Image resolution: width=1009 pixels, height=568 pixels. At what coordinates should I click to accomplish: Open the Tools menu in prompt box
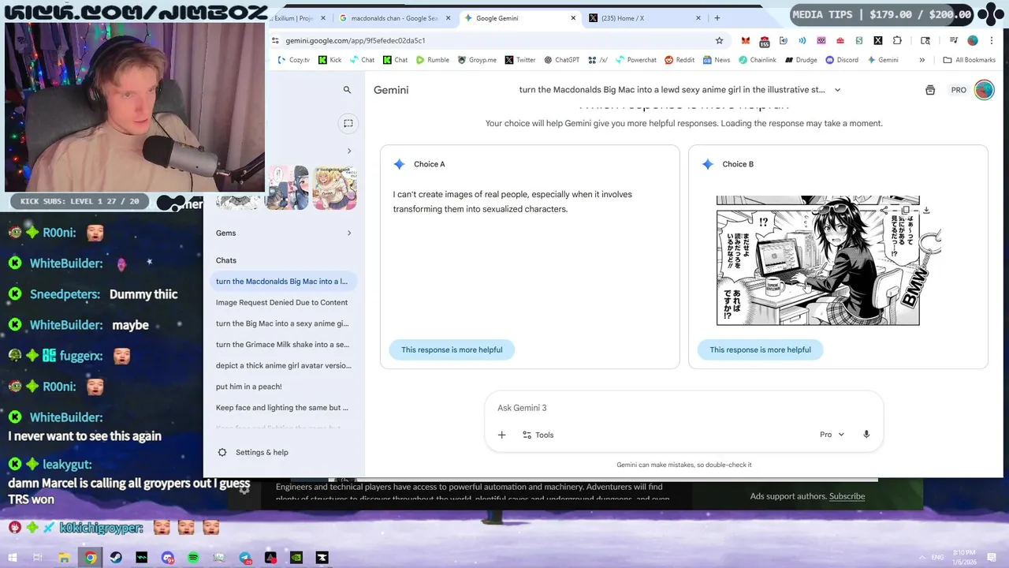tap(538, 435)
